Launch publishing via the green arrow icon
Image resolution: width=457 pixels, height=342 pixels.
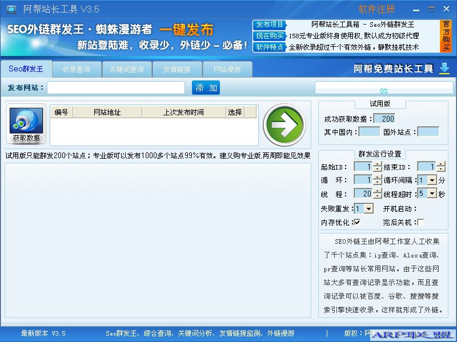(285, 126)
